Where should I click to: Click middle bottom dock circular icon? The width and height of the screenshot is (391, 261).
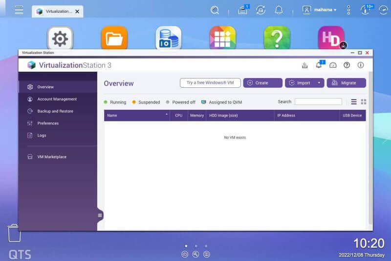point(196,254)
